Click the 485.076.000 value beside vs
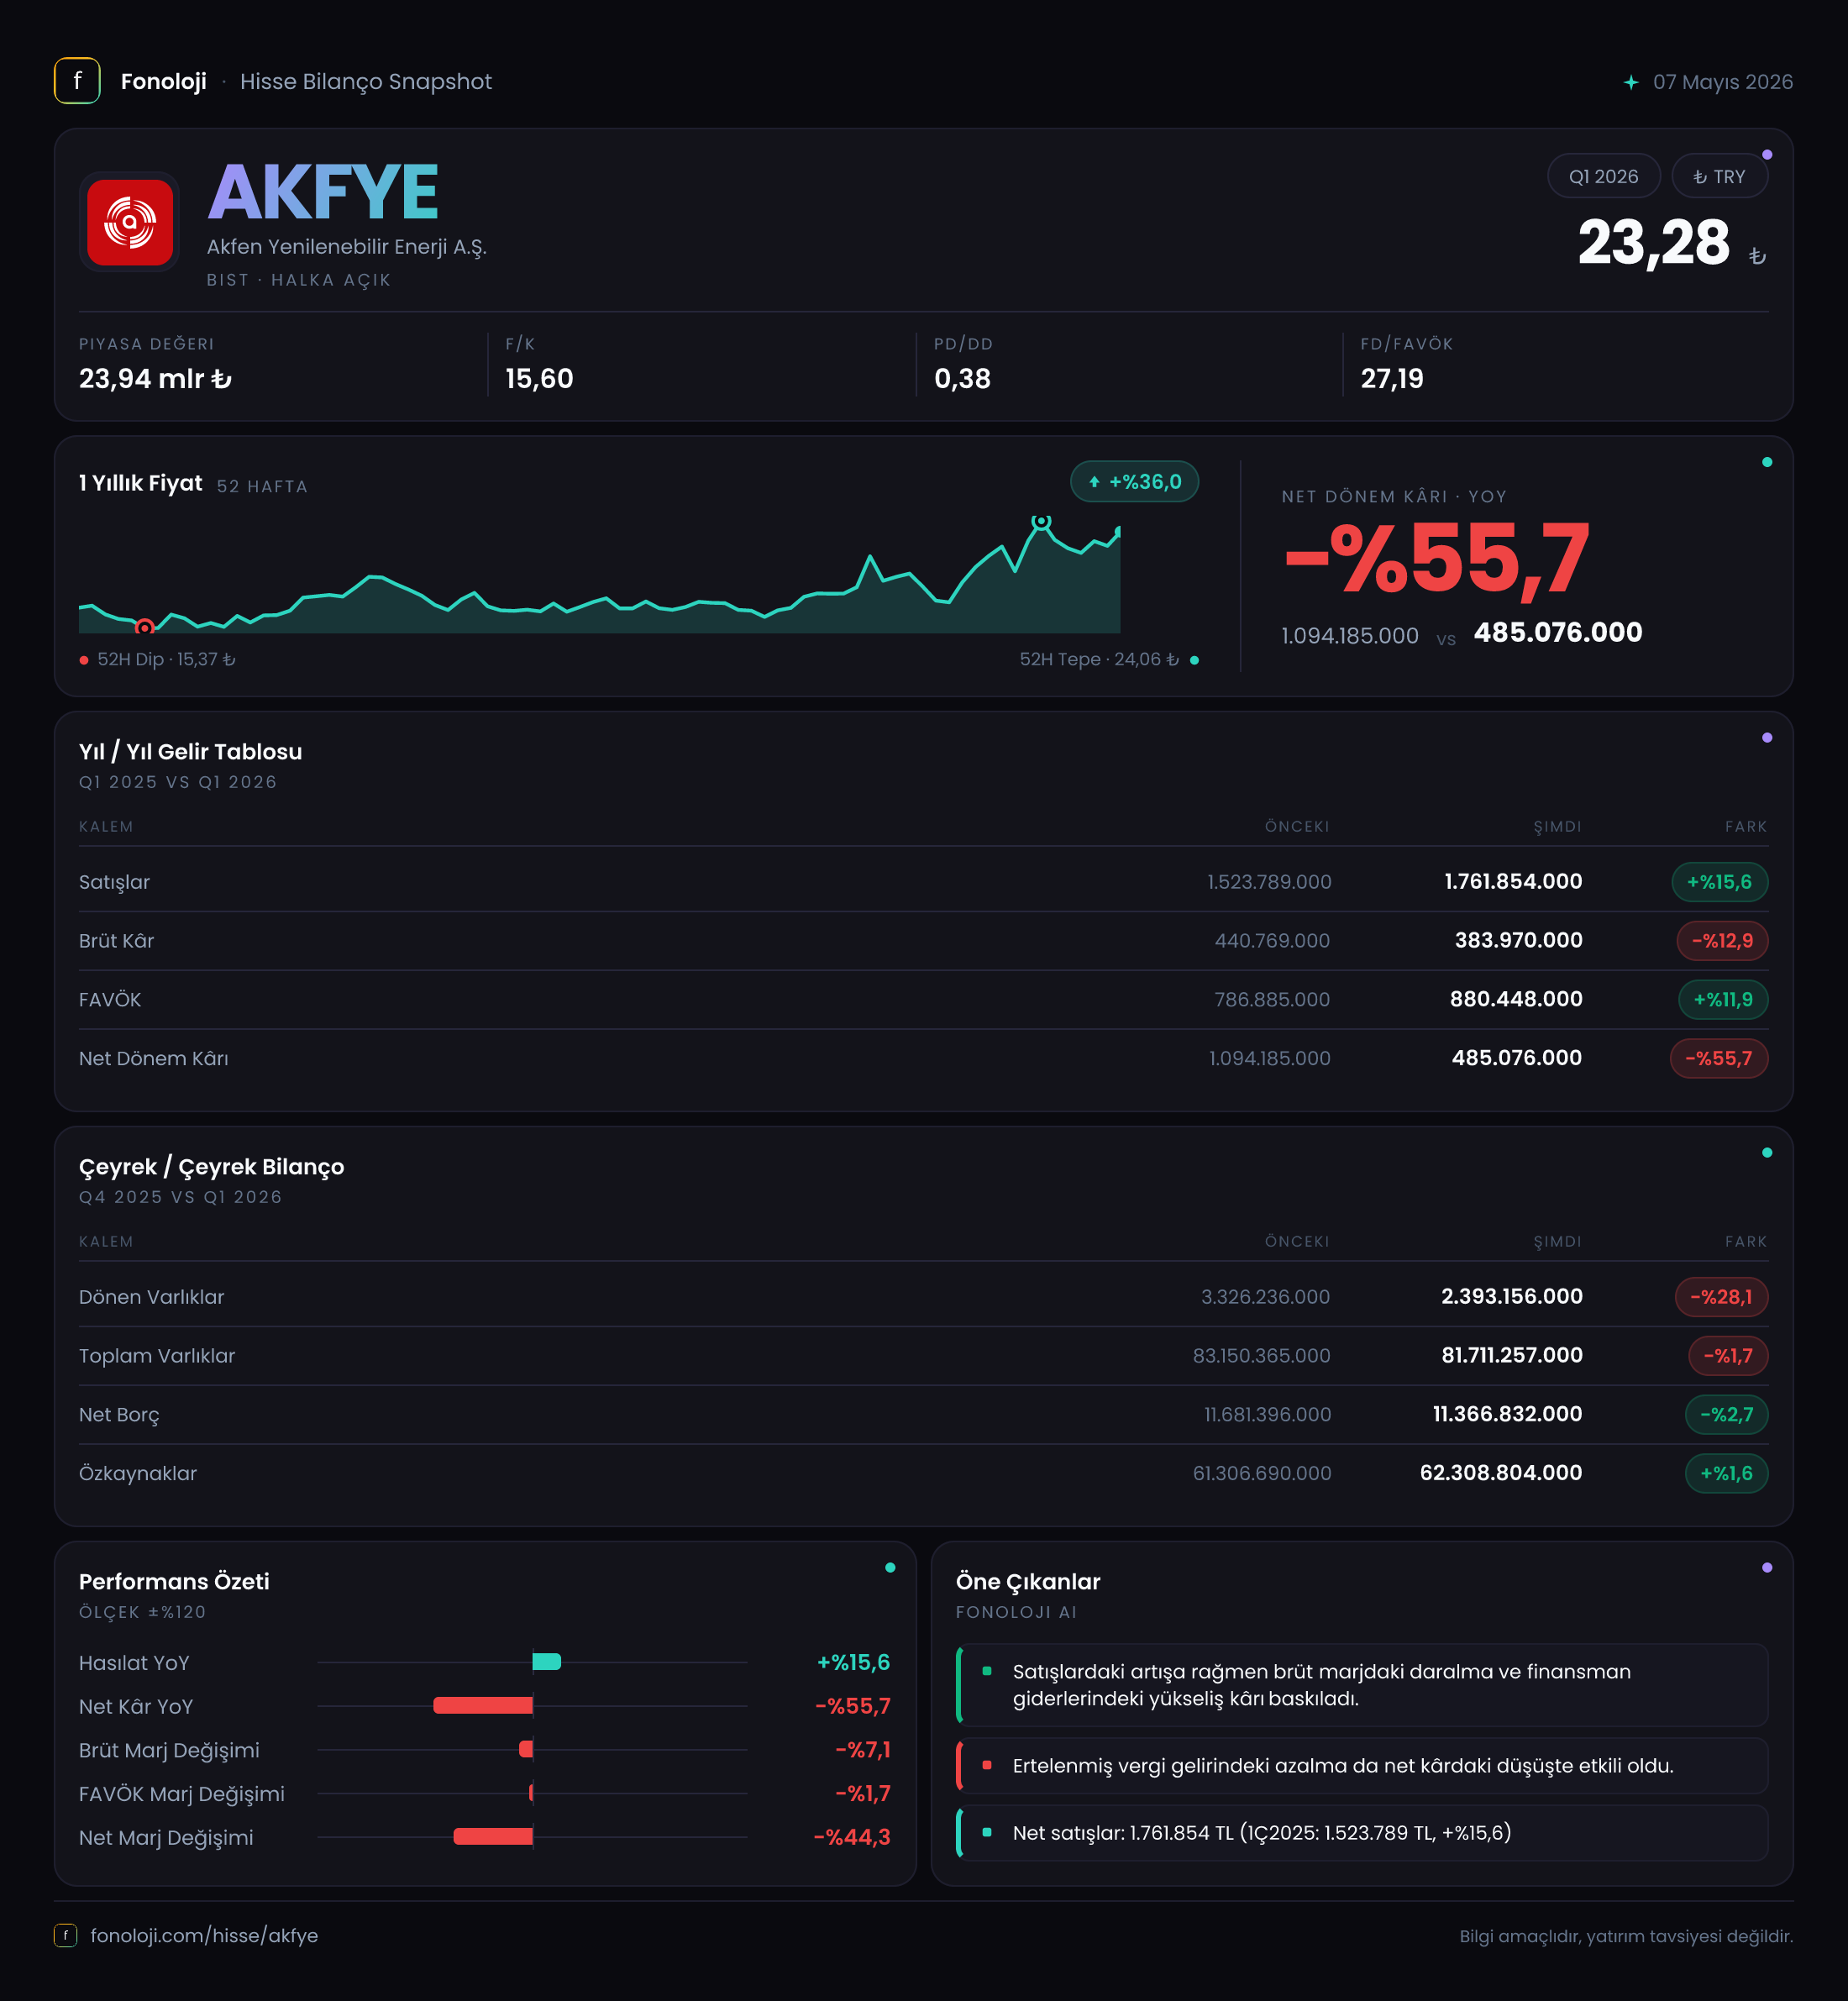This screenshot has width=1848, height=2001. (x=1558, y=633)
